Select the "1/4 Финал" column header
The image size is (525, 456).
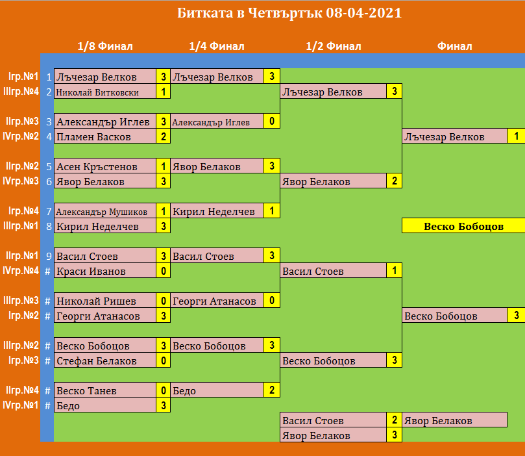click(x=216, y=46)
